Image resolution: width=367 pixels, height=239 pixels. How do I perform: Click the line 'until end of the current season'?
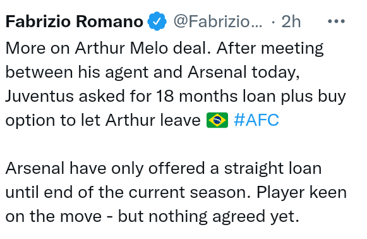176,192
